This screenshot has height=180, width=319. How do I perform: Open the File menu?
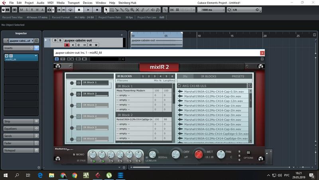point(12,3)
